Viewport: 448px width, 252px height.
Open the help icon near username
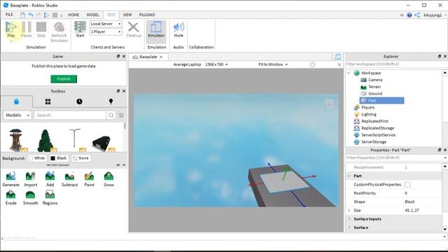(x=409, y=15)
